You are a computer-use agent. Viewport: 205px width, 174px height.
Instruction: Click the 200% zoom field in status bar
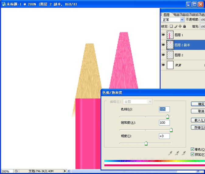point(7,171)
